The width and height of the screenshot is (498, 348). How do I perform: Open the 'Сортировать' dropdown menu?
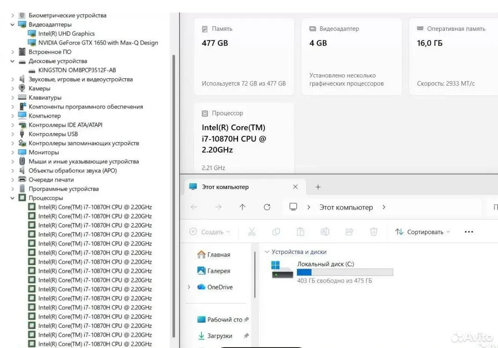(x=422, y=232)
